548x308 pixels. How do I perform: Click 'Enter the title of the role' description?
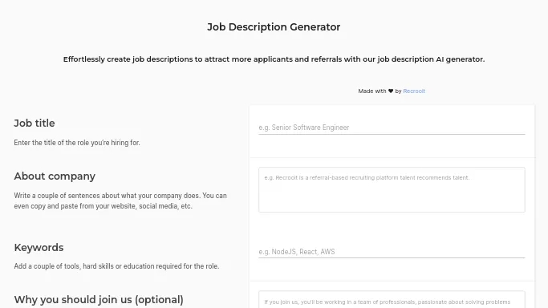(77, 143)
